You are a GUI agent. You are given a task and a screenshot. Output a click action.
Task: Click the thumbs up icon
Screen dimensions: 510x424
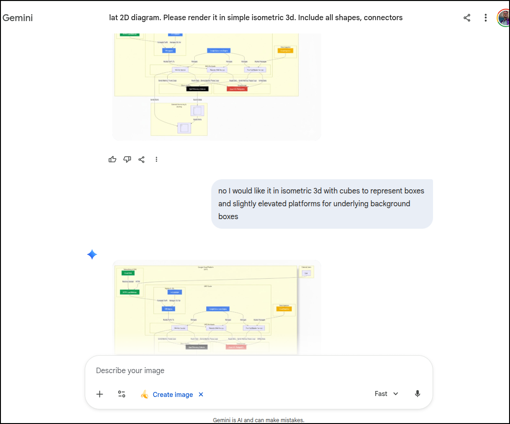112,160
